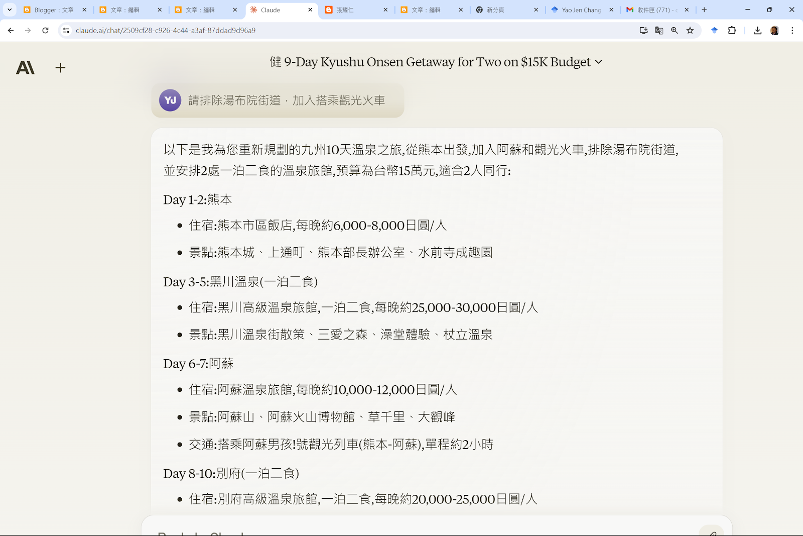Click the line 住宿:熊本市區飯店
803x536 pixels.
coord(318,226)
